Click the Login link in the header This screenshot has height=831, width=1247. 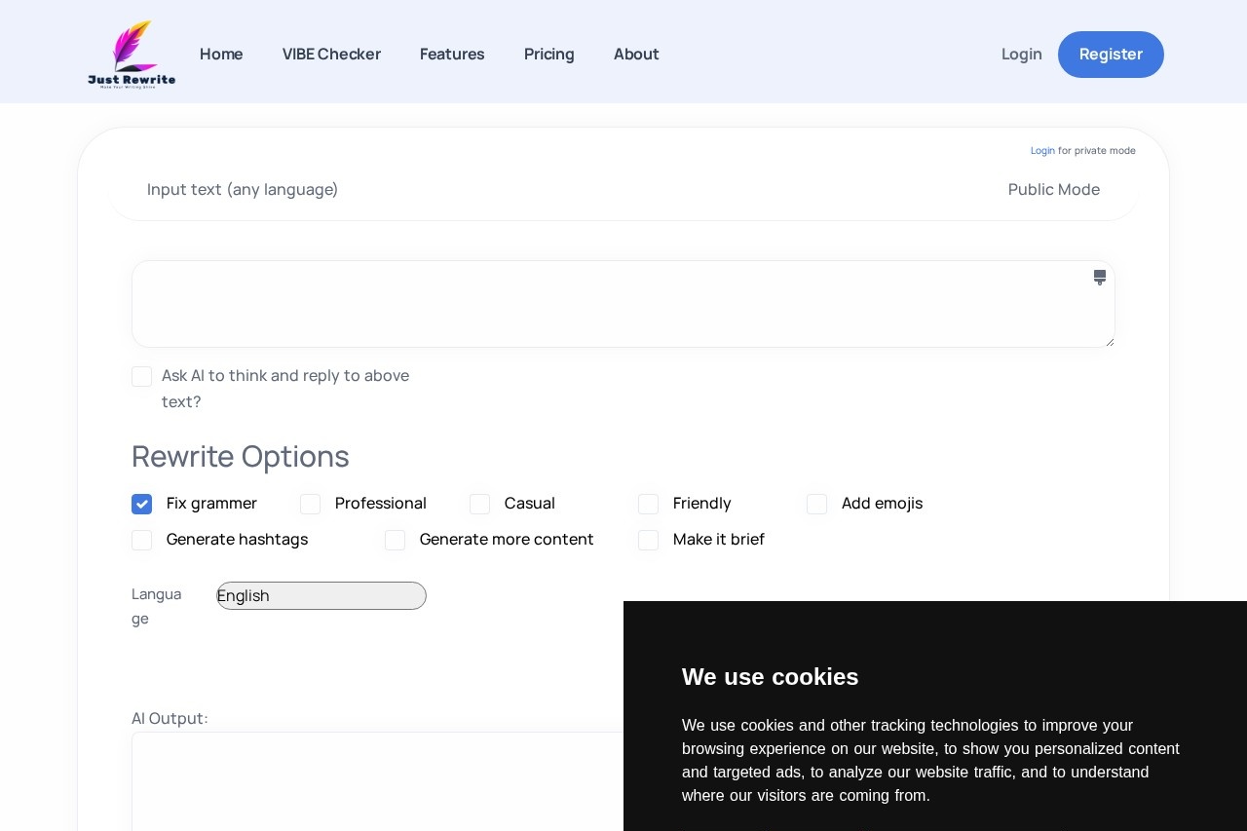(x=1021, y=55)
